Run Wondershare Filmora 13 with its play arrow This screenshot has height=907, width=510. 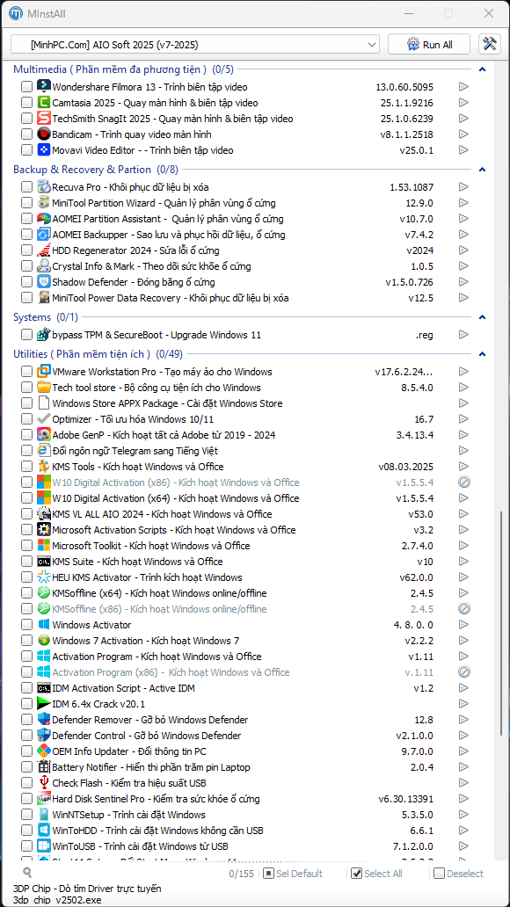click(x=463, y=87)
